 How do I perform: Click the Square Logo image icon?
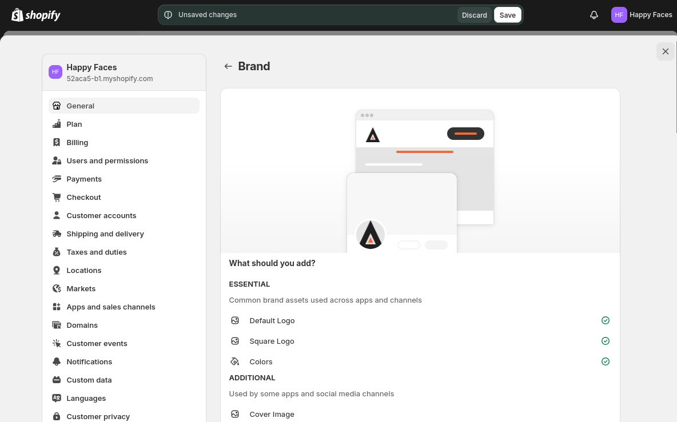[x=235, y=341]
